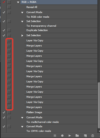Uncheck the Flatten Image step checkmark
This screenshot has width=100, height=138.
(x=4, y=112)
